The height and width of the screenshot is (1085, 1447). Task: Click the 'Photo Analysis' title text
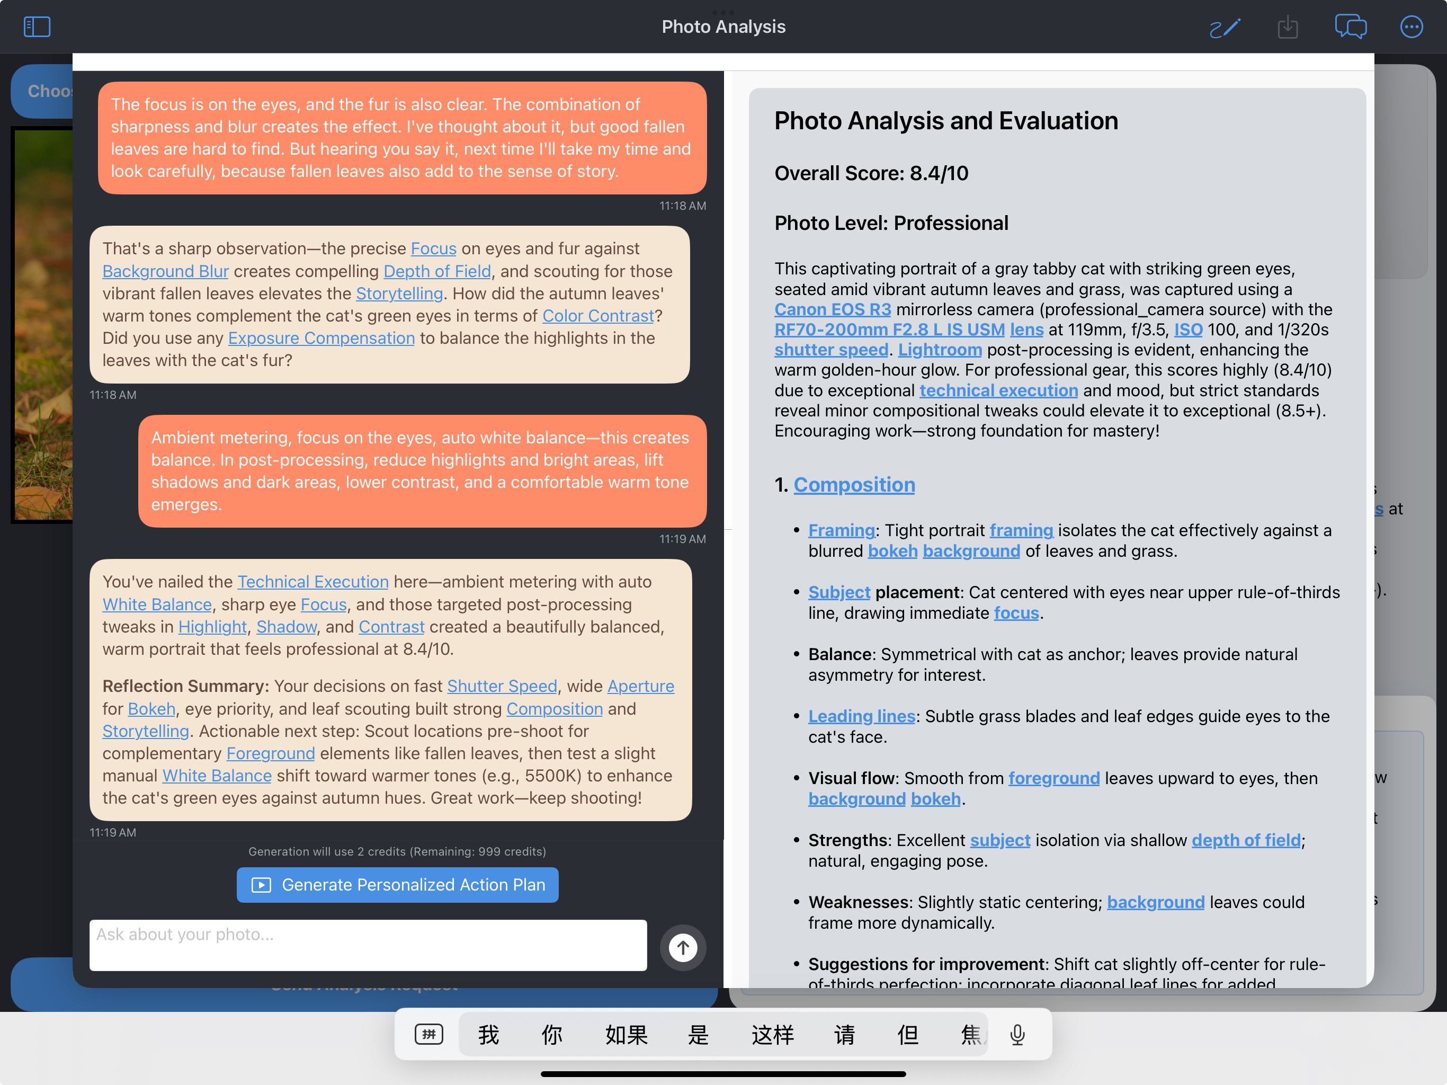click(x=723, y=27)
